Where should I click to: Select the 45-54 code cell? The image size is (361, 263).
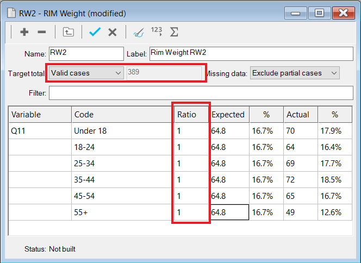tap(123, 196)
